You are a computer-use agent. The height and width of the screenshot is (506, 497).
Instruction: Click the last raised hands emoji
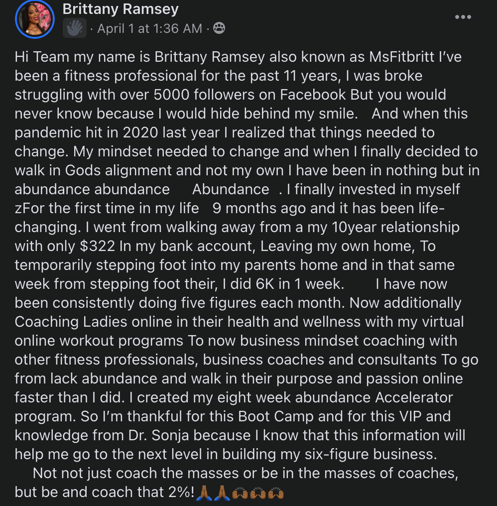pyautogui.click(x=276, y=493)
